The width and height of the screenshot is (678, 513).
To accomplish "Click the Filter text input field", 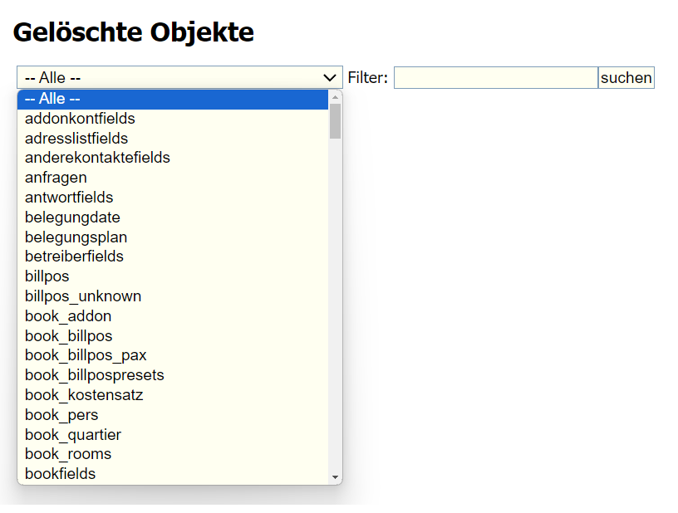I will pyautogui.click(x=495, y=78).
